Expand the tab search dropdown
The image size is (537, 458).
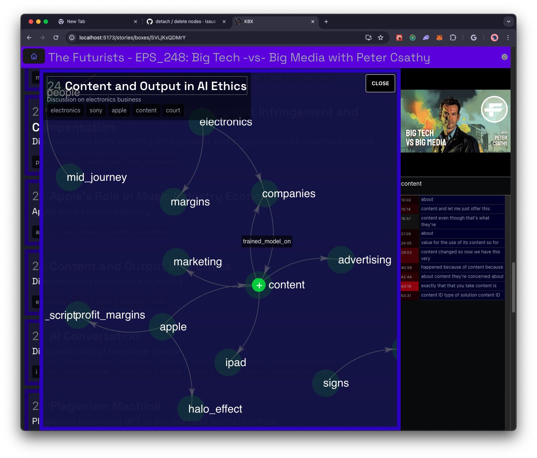pos(509,22)
